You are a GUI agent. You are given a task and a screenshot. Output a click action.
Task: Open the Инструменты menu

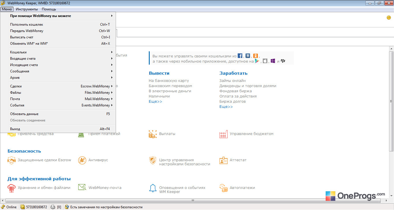coord(27,9)
